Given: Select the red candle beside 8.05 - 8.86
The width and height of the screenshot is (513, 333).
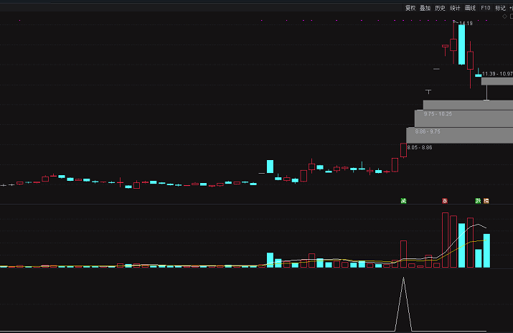Looking at the screenshot, I should click(403, 150).
